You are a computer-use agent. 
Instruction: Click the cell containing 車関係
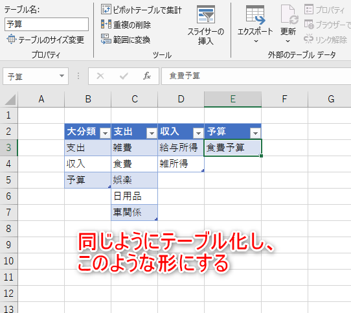pos(134,213)
